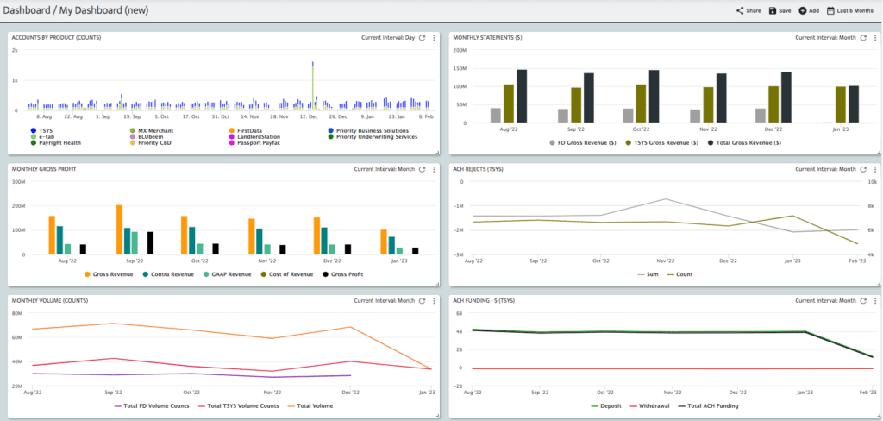Toggle Total TSYS Volume Counts legend
Image resolution: width=883 pixels, height=421 pixels.
(x=238, y=405)
